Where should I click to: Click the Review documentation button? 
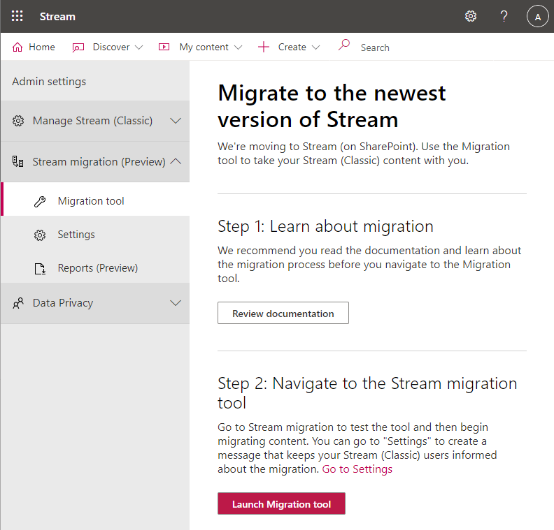(283, 313)
